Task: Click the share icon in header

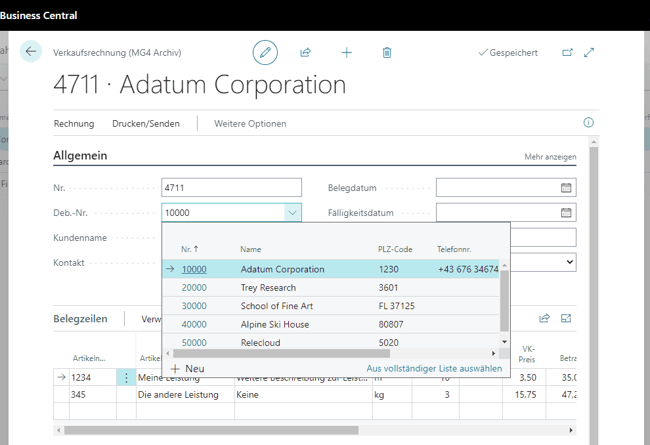Action: [x=305, y=53]
